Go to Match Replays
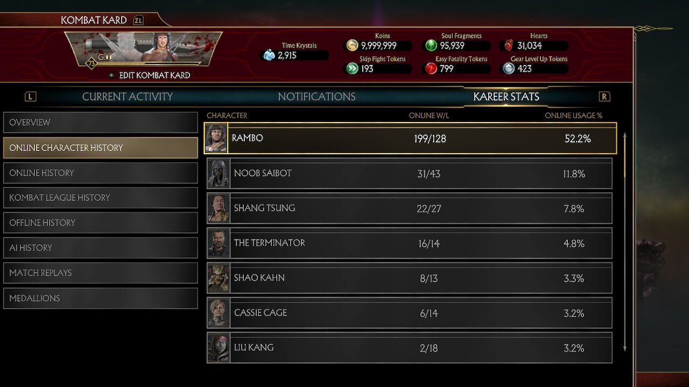This screenshot has width=689, height=387. [x=101, y=273]
